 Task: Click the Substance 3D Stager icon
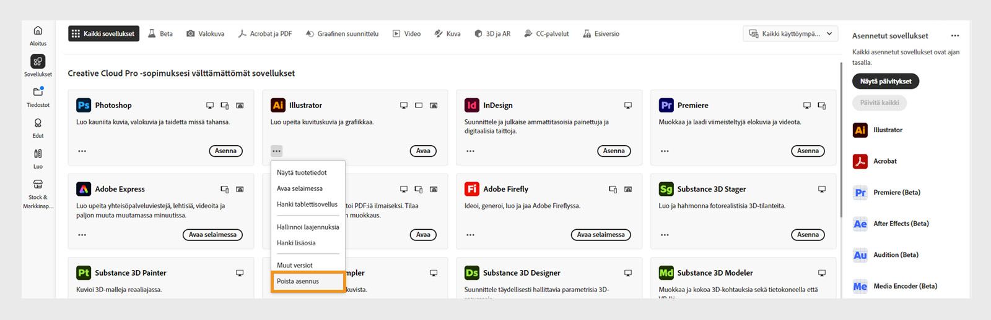(666, 189)
